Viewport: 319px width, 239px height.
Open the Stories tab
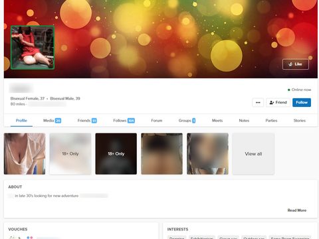coord(300,121)
